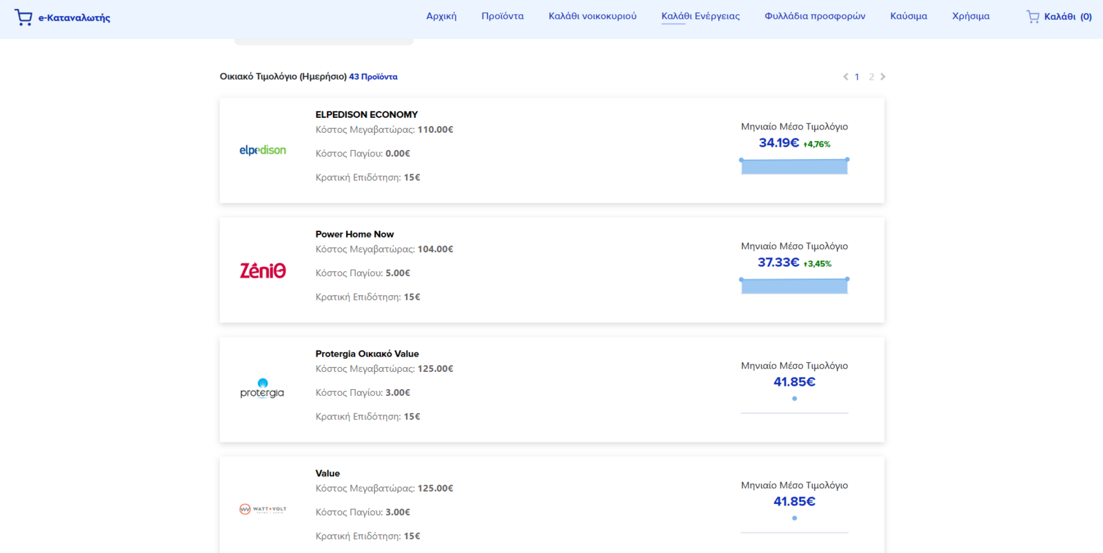Click the e-Καταναλωτής cart logo icon
This screenshot has height=553, width=1103.
(x=23, y=17)
